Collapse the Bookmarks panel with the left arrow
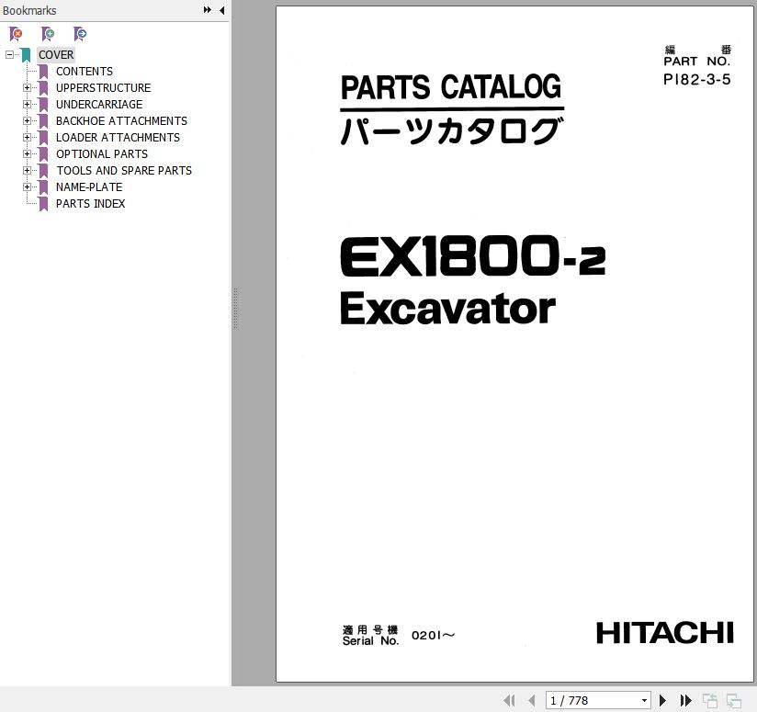757x712 pixels. 222,10
